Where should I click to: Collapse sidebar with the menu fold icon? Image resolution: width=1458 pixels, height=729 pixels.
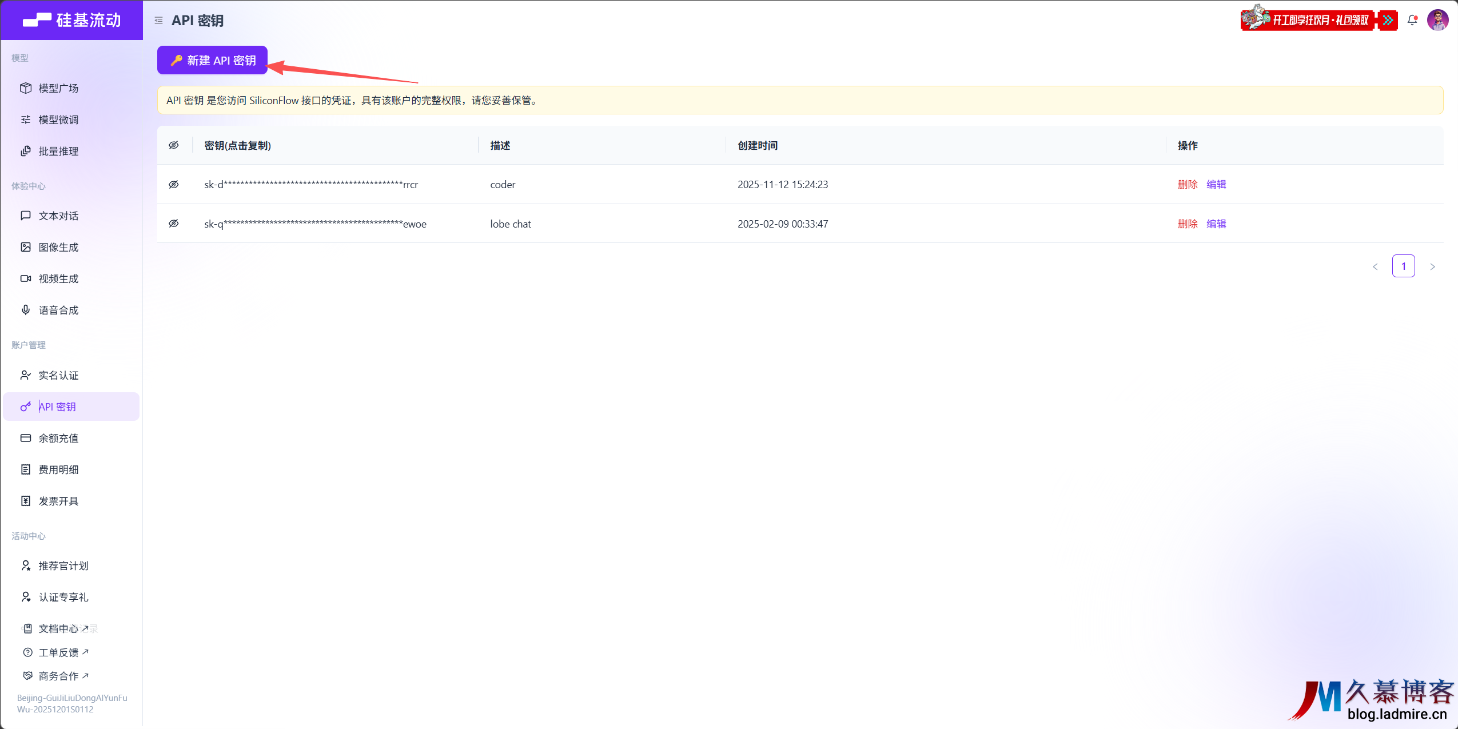tap(158, 21)
